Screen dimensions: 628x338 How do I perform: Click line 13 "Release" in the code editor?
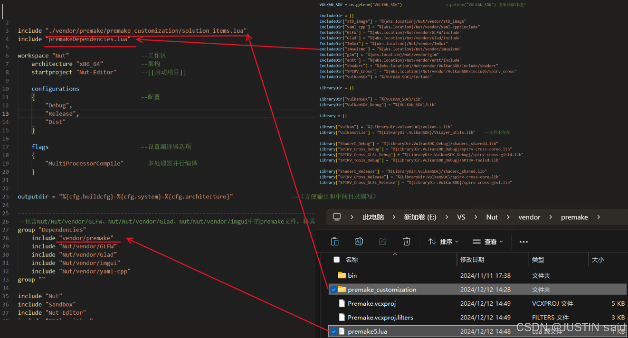click(61, 114)
